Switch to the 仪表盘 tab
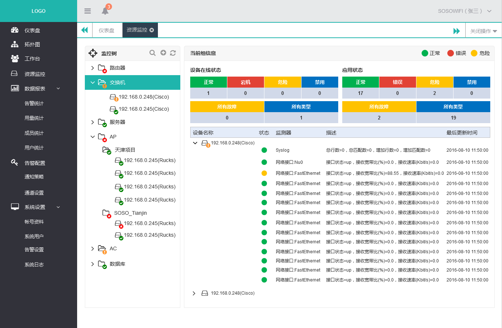The width and height of the screenshot is (502, 328). [x=106, y=30]
